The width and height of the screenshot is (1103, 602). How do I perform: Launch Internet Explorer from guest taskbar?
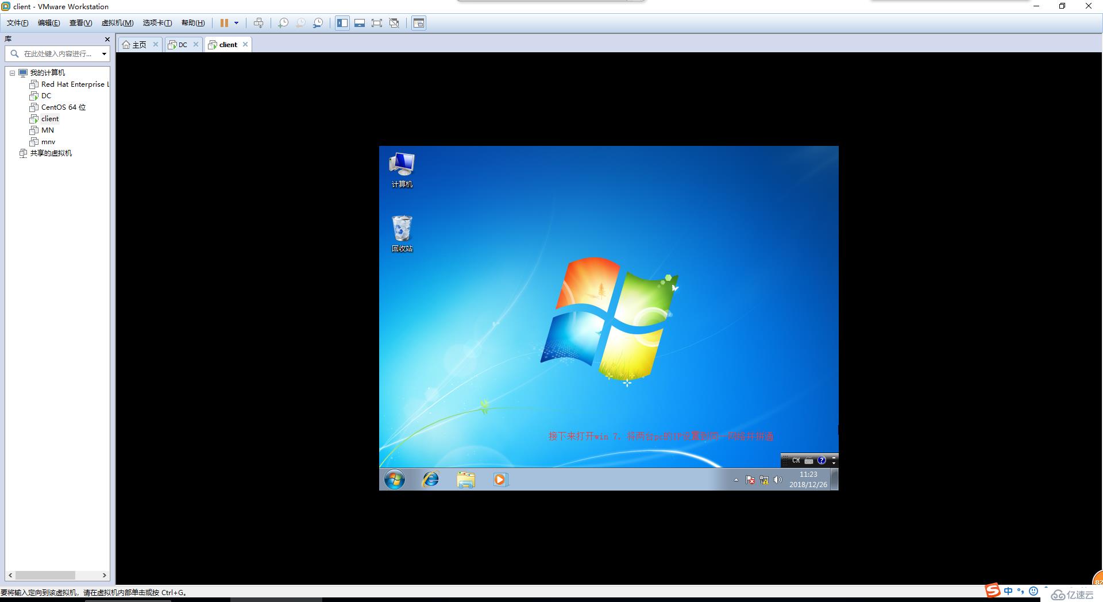[x=430, y=479]
